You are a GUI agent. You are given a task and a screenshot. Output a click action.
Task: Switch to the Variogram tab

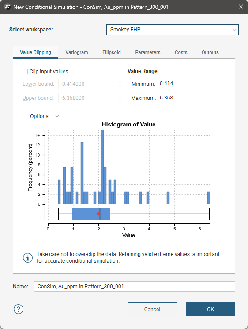[77, 52]
